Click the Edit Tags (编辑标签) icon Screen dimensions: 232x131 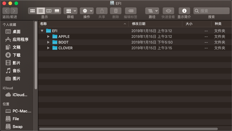click(x=131, y=11)
